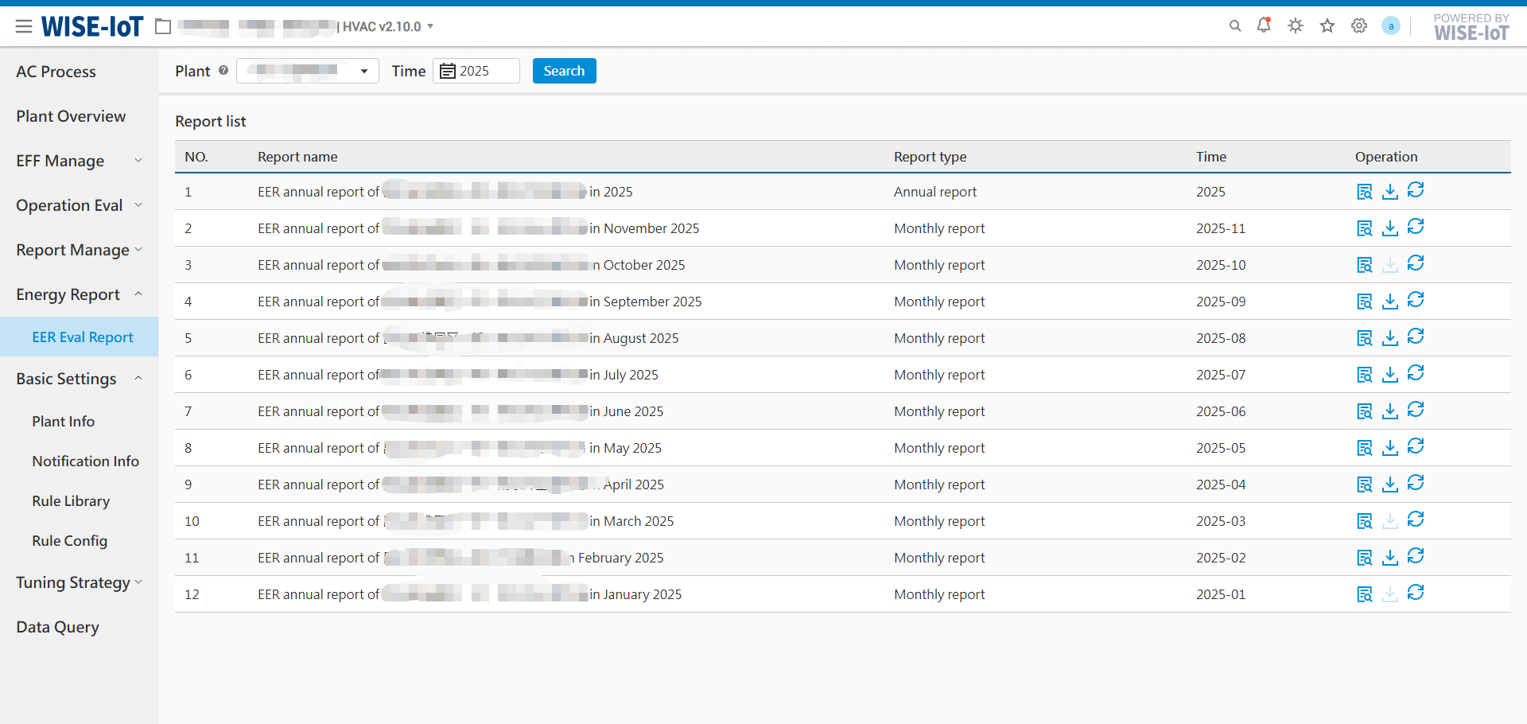Collapse the Energy Report section
1527x724 pixels.
78,294
